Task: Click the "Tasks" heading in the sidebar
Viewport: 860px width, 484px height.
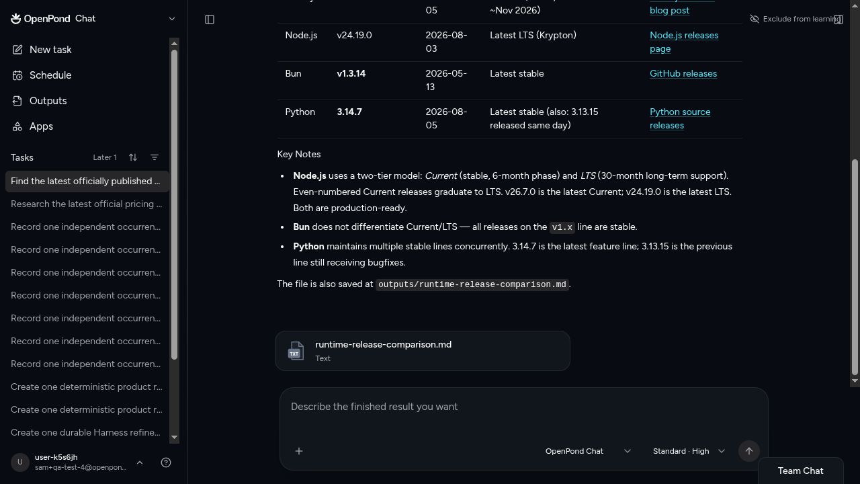Action: pyautogui.click(x=22, y=157)
